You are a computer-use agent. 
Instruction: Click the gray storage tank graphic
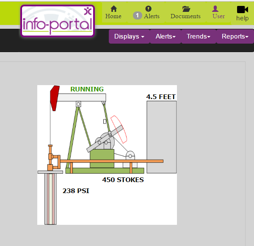click(x=162, y=137)
